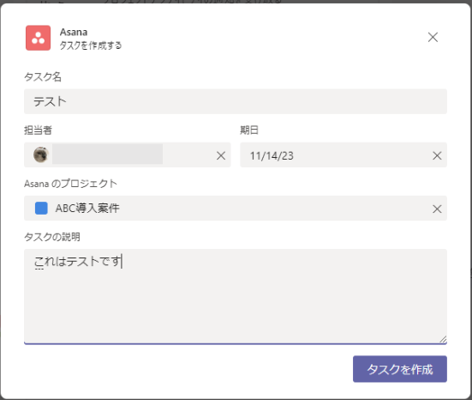
Task: Click the タスクの説明 label
Action: tap(52, 237)
